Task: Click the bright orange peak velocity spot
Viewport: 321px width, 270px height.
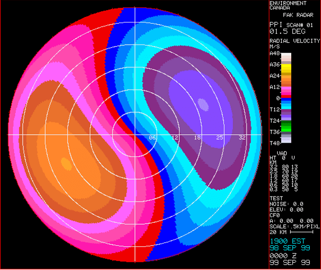Action: [x=67, y=164]
